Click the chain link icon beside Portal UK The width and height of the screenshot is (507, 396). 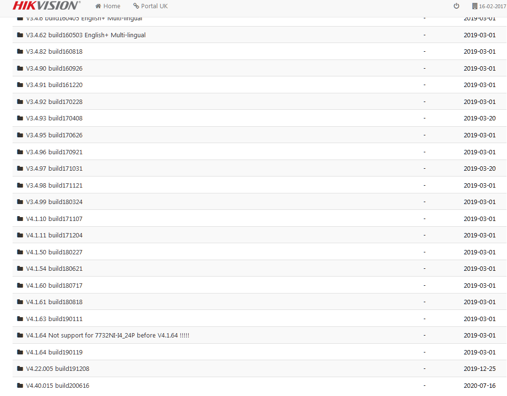(136, 6)
